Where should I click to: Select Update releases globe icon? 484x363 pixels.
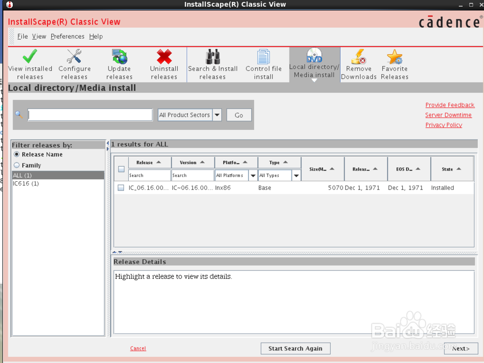pos(120,56)
